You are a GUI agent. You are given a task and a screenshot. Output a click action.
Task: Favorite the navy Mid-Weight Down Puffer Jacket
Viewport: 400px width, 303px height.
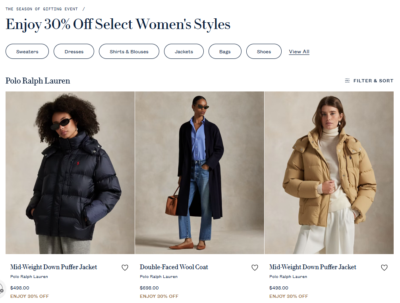tap(125, 268)
